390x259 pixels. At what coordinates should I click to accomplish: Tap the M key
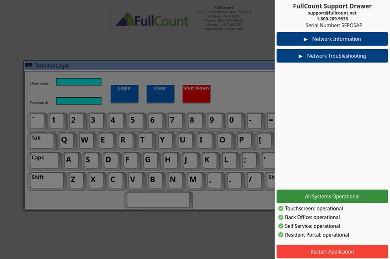coord(195,181)
